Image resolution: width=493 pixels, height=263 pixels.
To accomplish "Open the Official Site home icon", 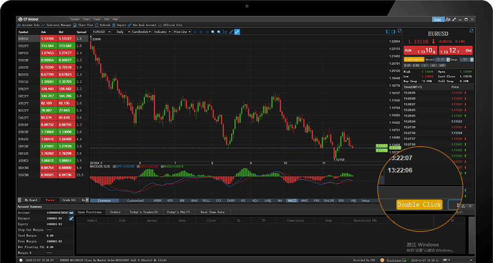I will pos(160,25).
